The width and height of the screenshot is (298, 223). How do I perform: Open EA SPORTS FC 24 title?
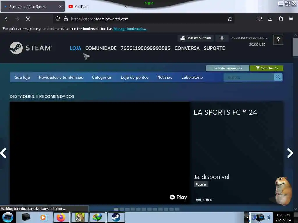226,112
